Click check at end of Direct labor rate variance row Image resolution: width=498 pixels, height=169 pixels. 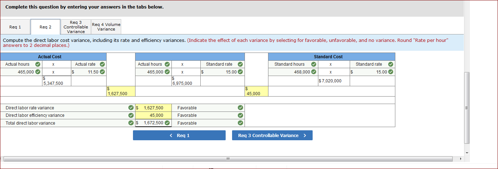point(240,108)
